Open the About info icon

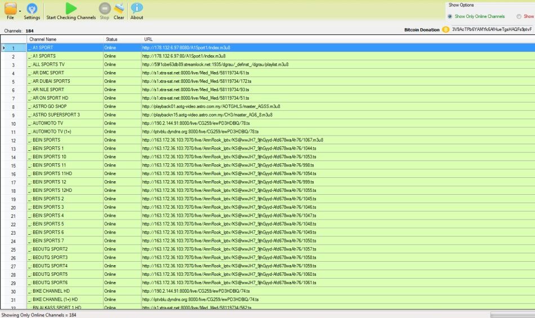137,8
